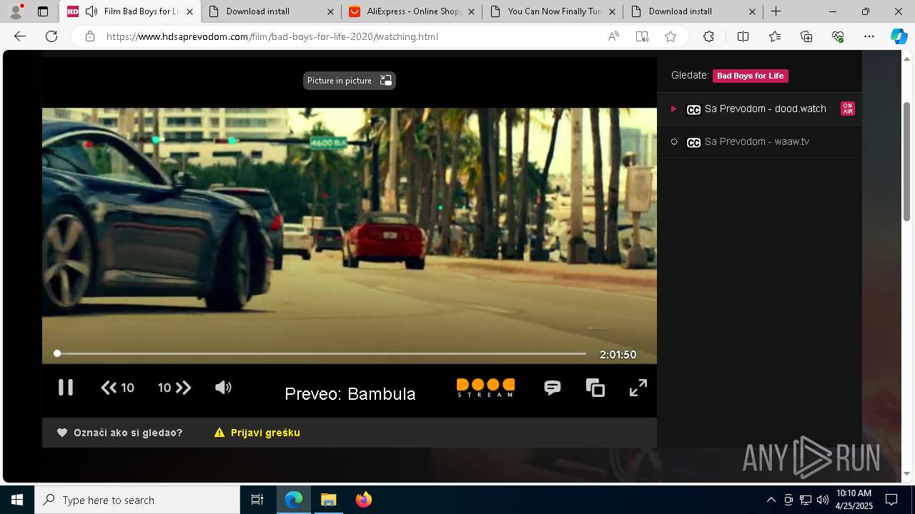Rewind the video 10 seconds
The width and height of the screenshot is (915, 514).
[x=118, y=388]
